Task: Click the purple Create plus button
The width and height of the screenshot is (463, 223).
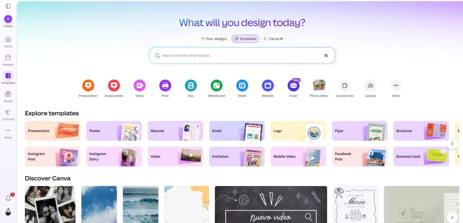Action: click(x=8, y=19)
